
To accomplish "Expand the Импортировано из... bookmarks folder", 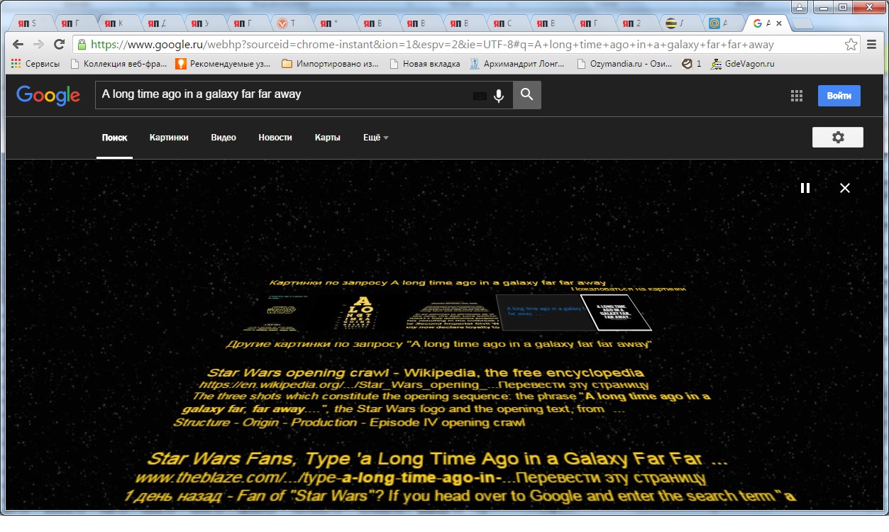I will (x=331, y=64).
